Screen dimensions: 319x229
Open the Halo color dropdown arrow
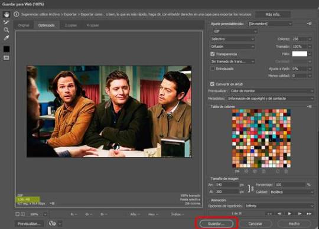point(310,54)
